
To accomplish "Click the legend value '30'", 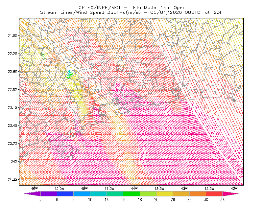I will coord(206,200).
